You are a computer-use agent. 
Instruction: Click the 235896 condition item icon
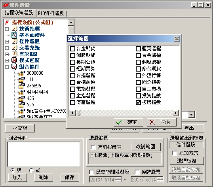[x=21, y=86]
